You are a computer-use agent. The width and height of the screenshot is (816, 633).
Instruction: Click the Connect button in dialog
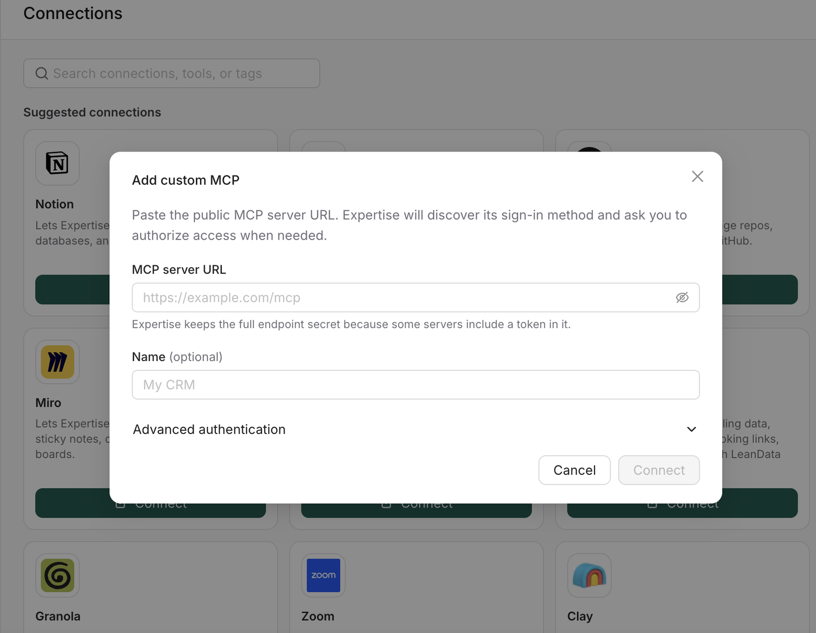click(x=659, y=470)
